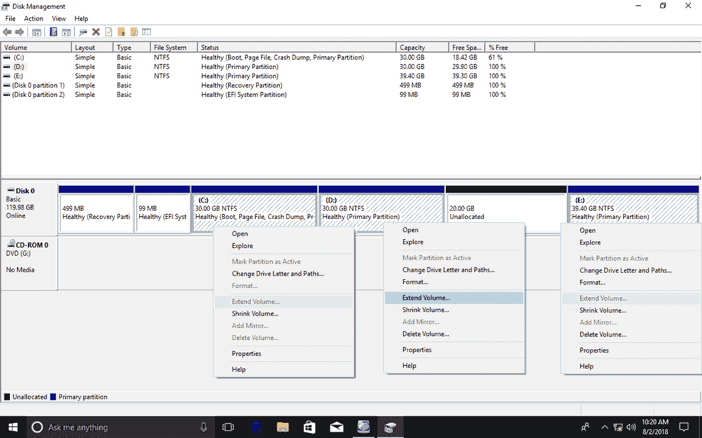Click the Forward navigation arrow in the toolbar

pos(18,32)
